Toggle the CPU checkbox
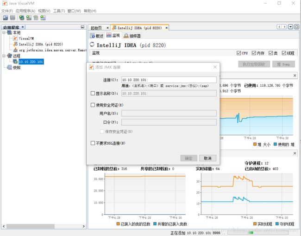The width and height of the screenshot is (301, 236). point(238,53)
